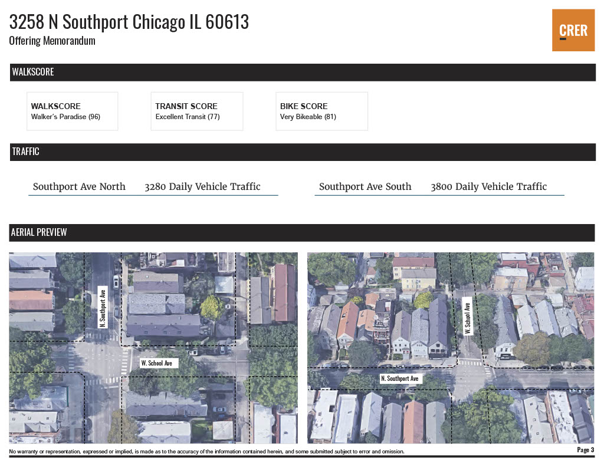Select the Transit Score card

[x=196, y=111]
